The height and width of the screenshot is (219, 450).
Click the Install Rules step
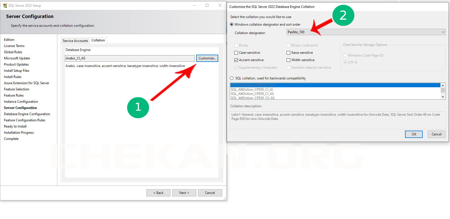click(x=13, y=77)
